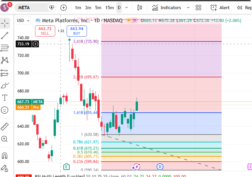Click the diamond icon beside META symbol
The width and height of the screenshot is (252, 177).
pyautogui.click(x=52, y=8)
